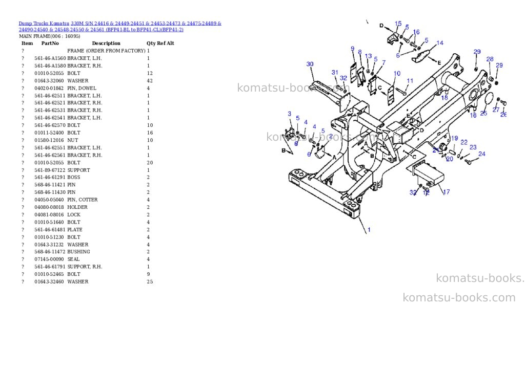Select part number 01580-12016
This screenshot has height=371, width=525.
point(49,140)
